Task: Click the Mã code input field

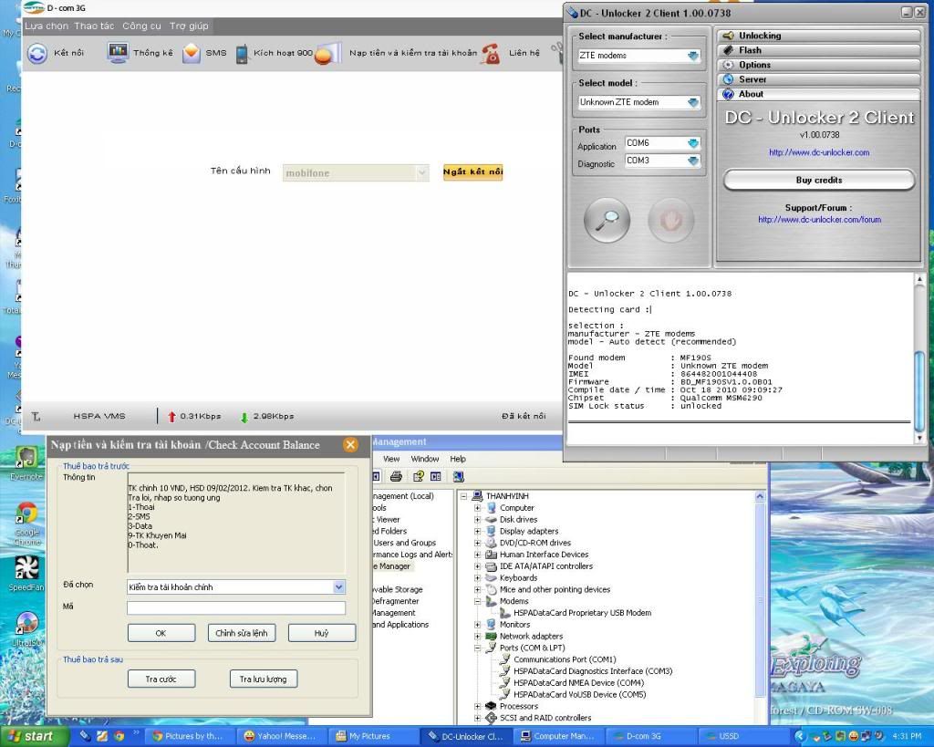Action: (x=236, y=607)
